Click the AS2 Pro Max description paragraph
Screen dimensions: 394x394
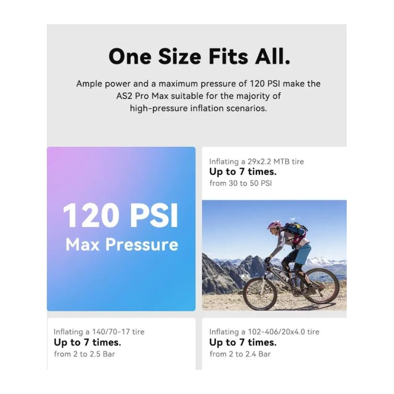[x=198, y=96]
